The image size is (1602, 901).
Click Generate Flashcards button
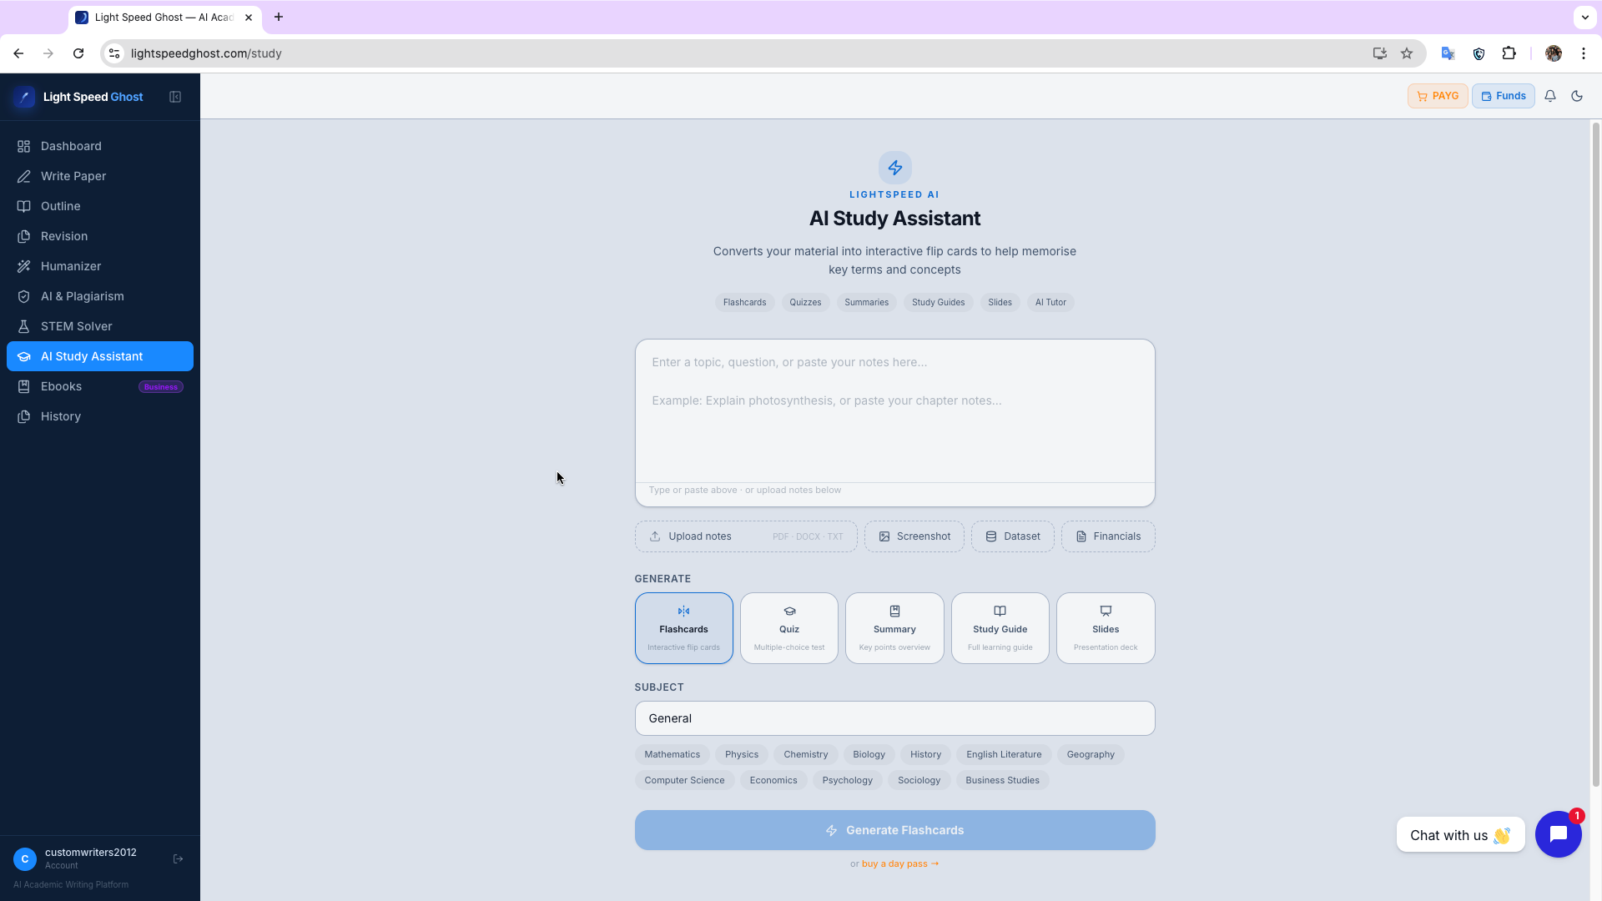pos(894,830)
